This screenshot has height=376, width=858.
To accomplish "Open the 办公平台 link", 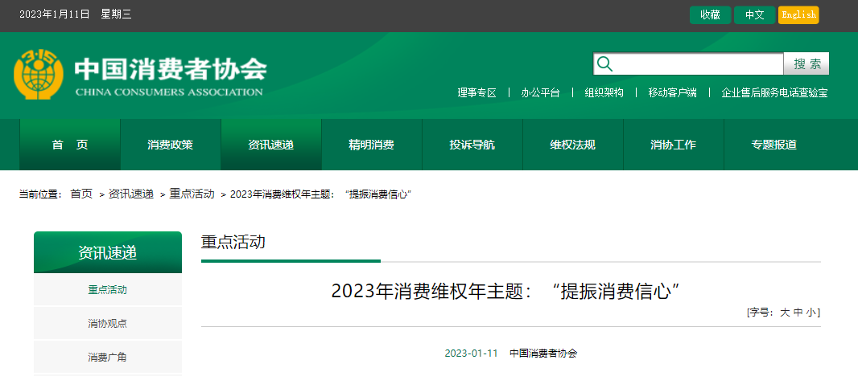I will [541, 93].
